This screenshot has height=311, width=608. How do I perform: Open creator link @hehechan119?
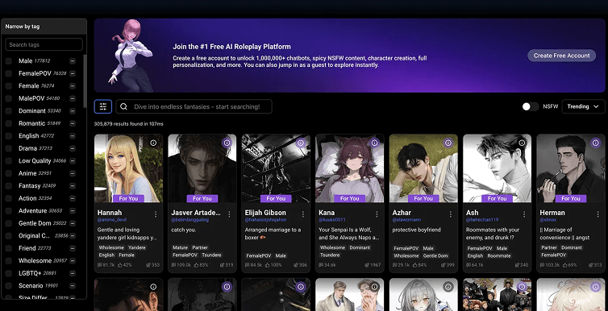click(x=482, y=220)
